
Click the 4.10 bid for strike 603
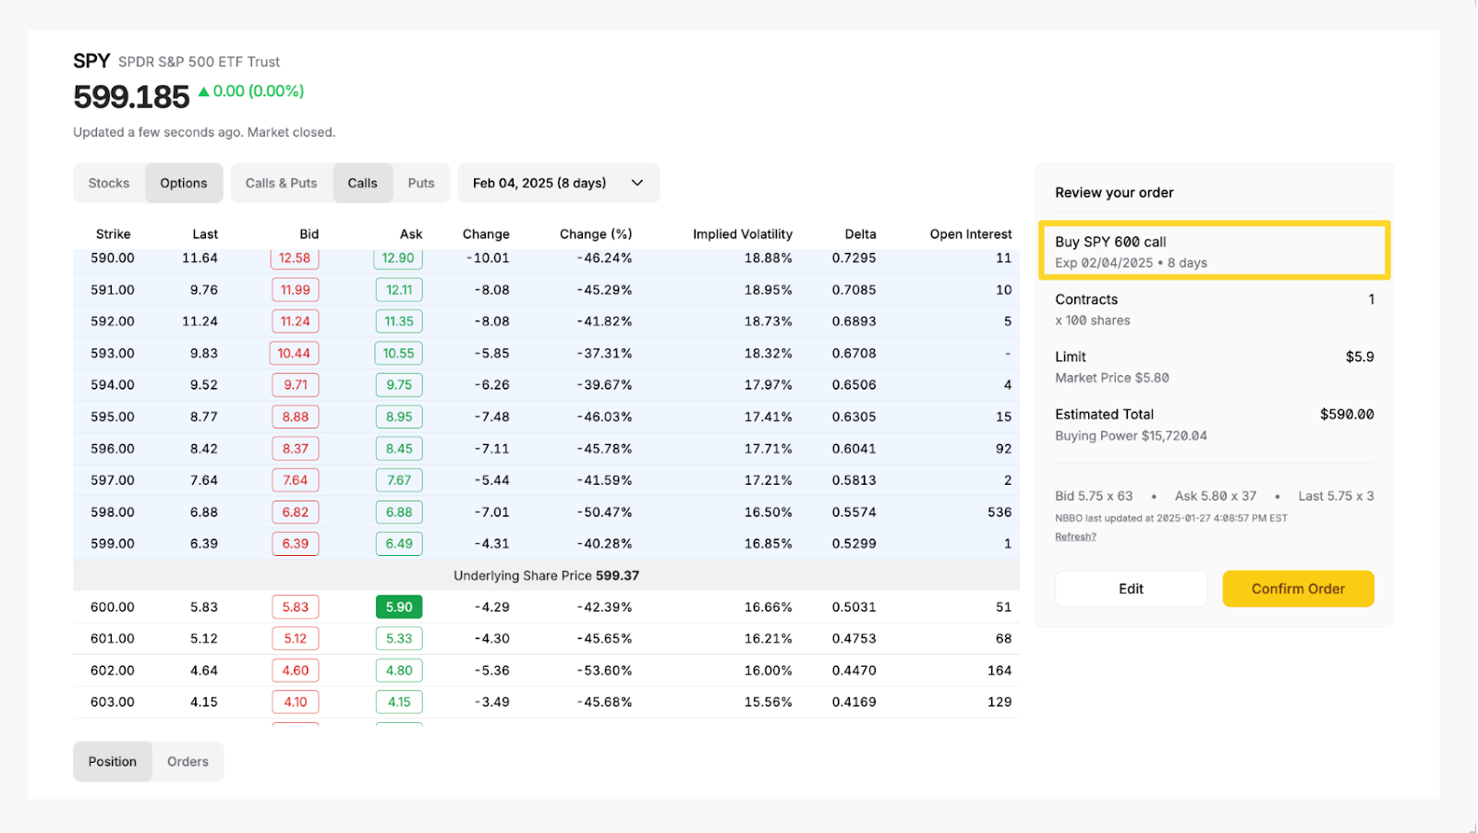click(x=296, y=702)
